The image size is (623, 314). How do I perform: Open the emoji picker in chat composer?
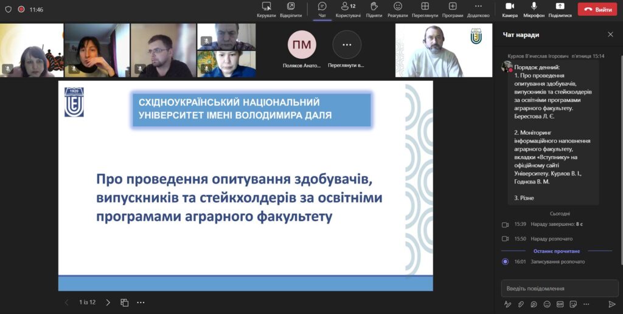547,304
